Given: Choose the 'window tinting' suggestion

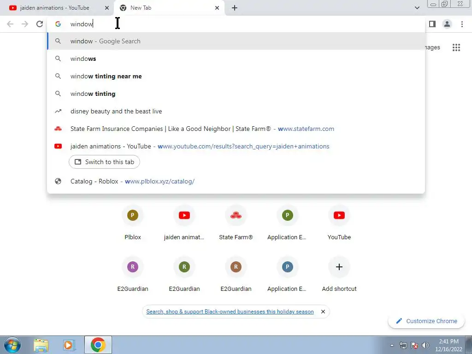Looking at the screenshot, I should 236,94.
